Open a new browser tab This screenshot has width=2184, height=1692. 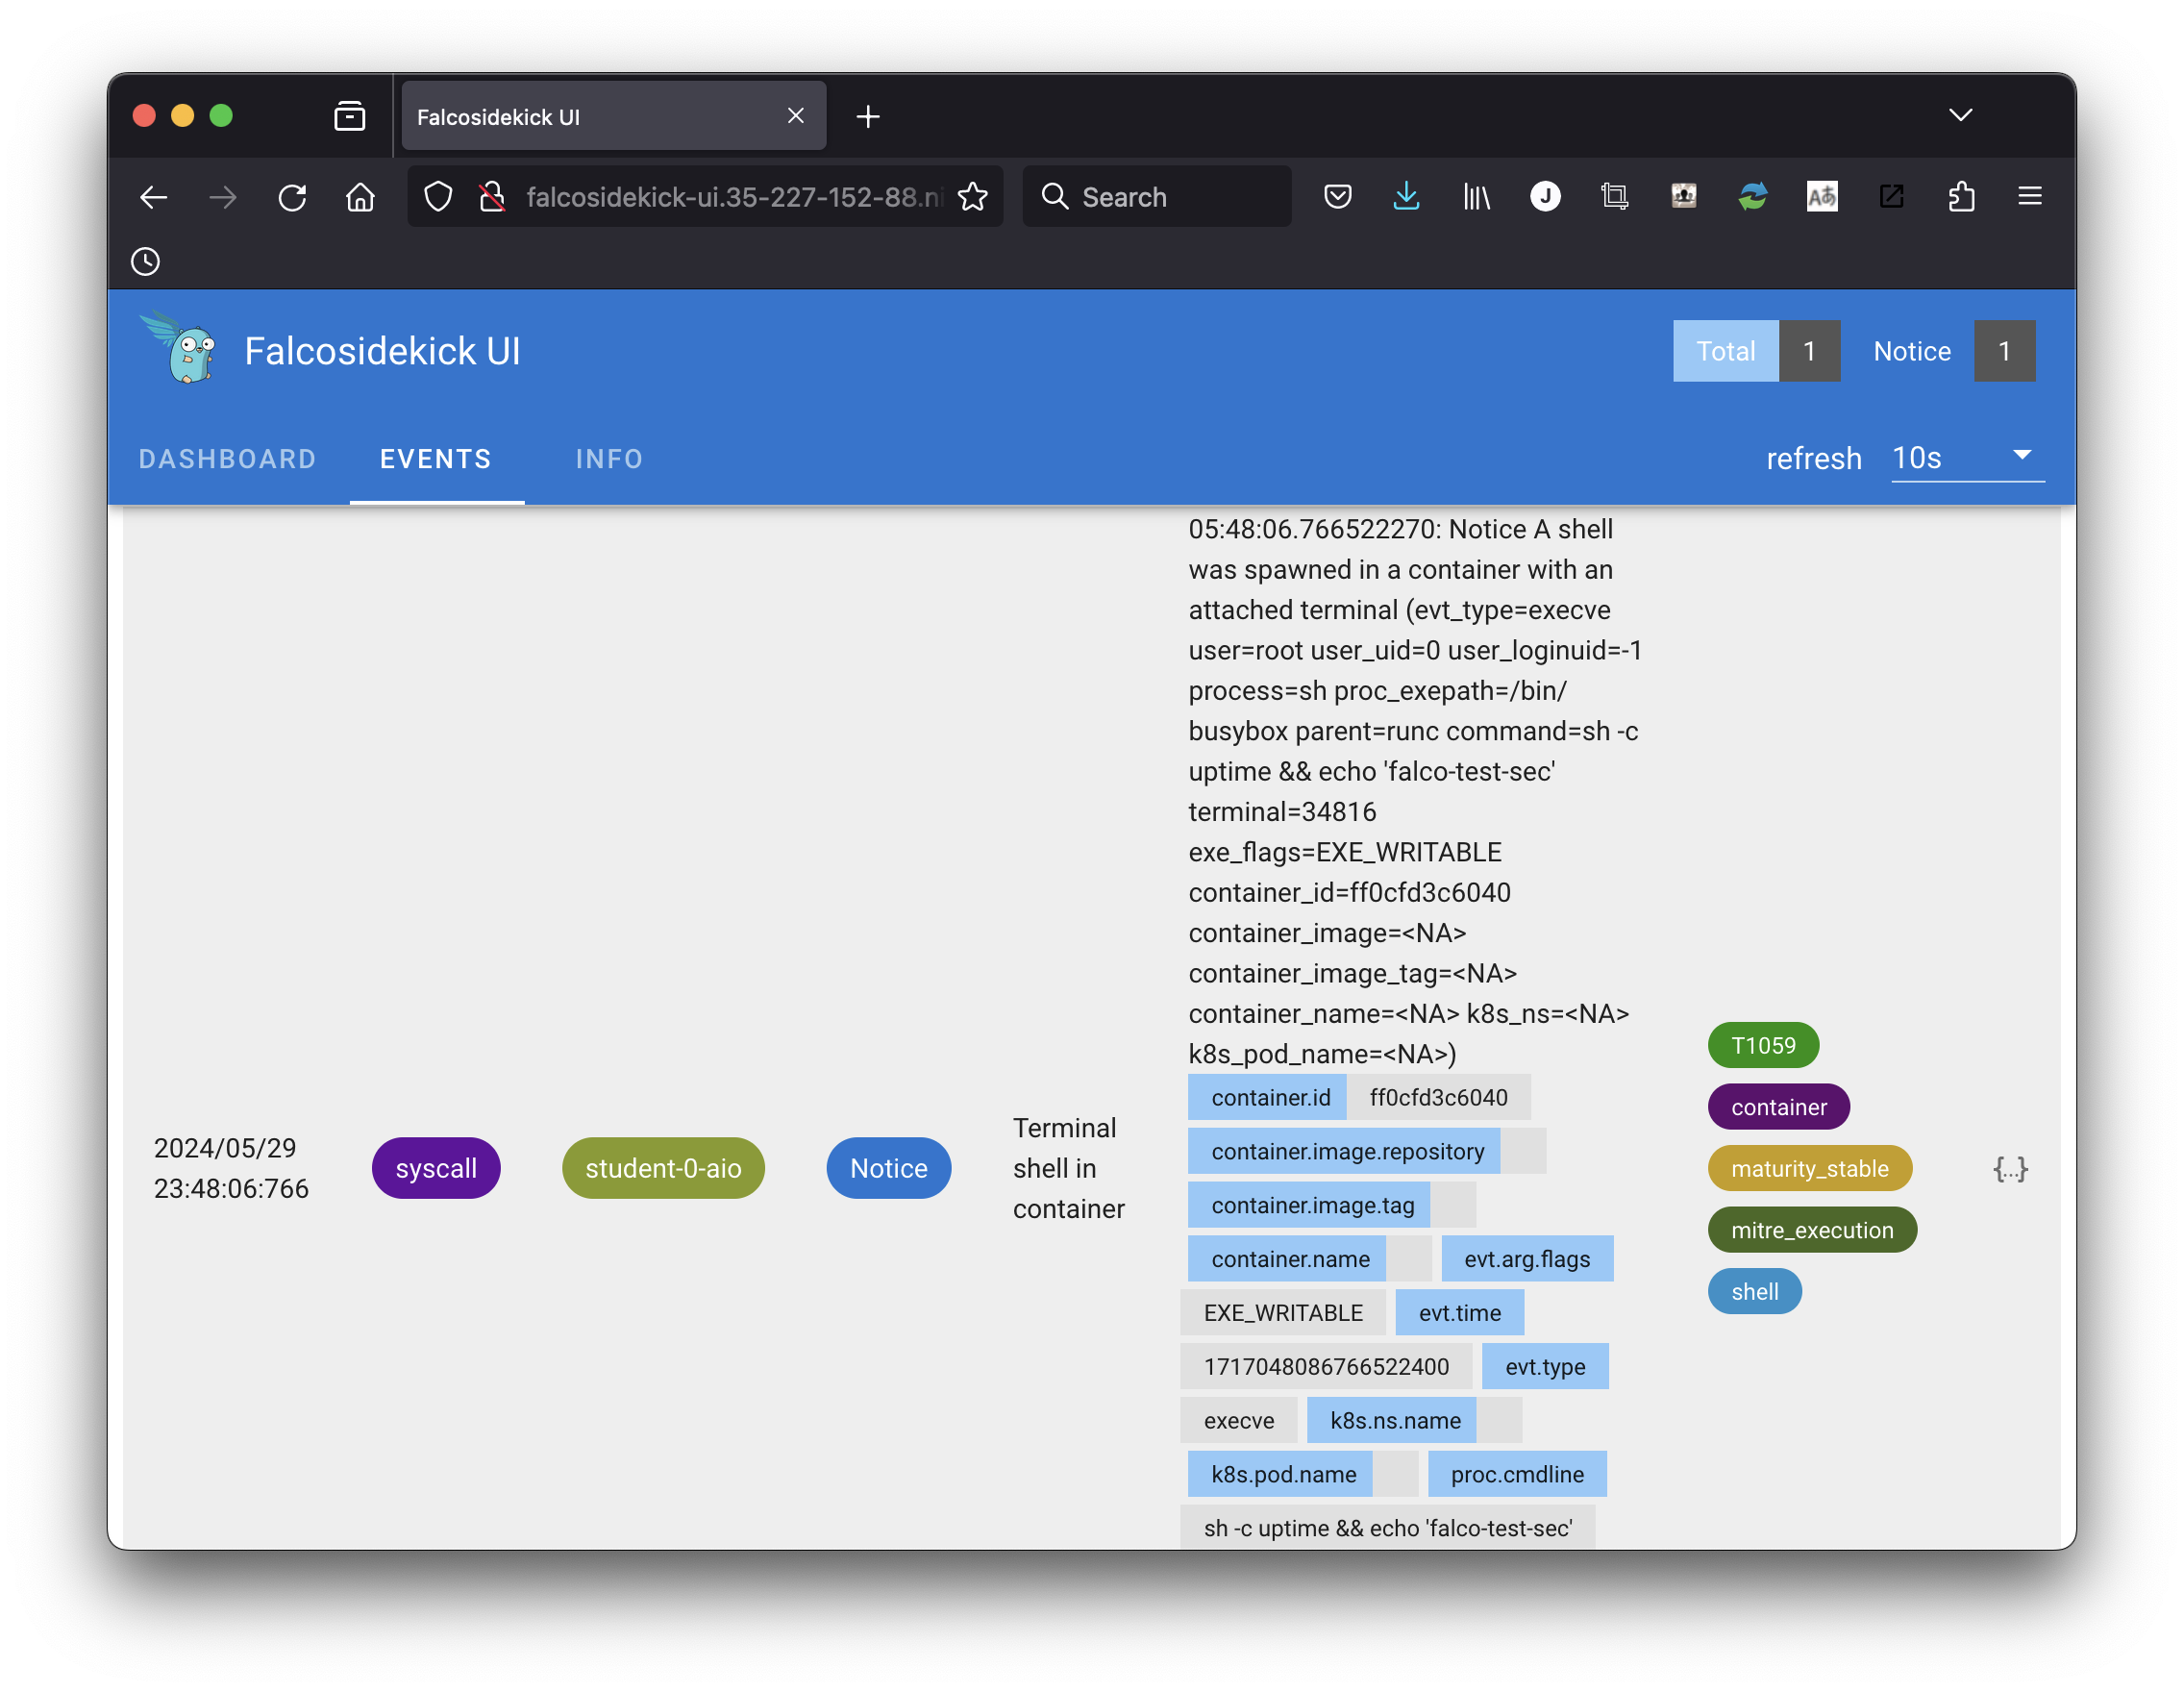coord(868,117)
